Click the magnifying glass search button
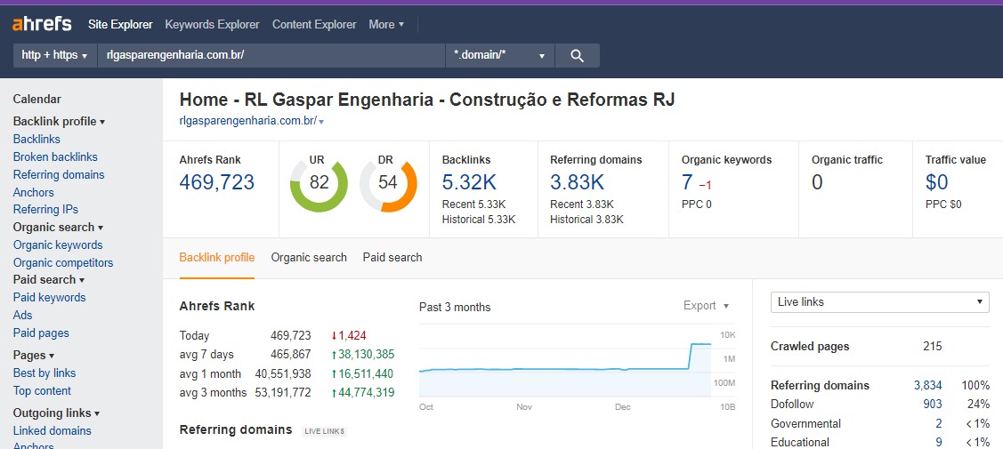The image size is (1003, 449). pyautogui.click(x=577, y=55)
